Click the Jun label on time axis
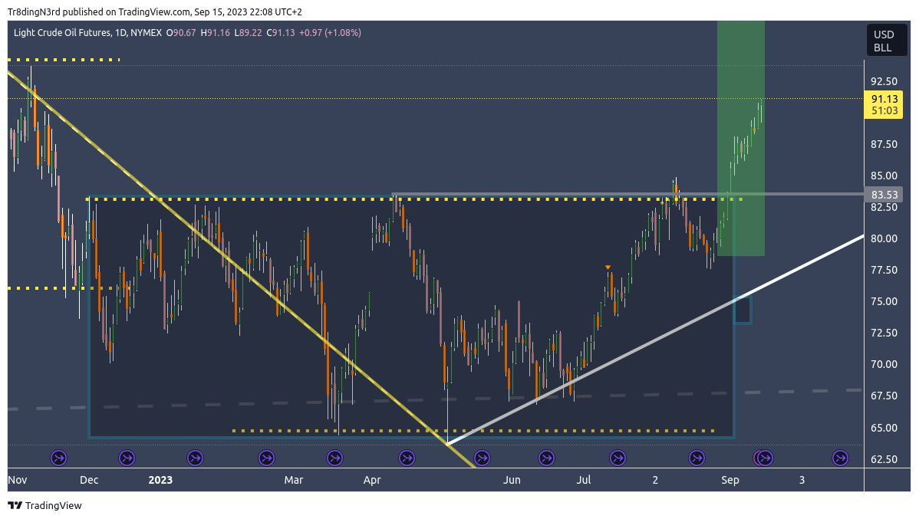Viewport: 919px width, 519px height. click(512, 481)
